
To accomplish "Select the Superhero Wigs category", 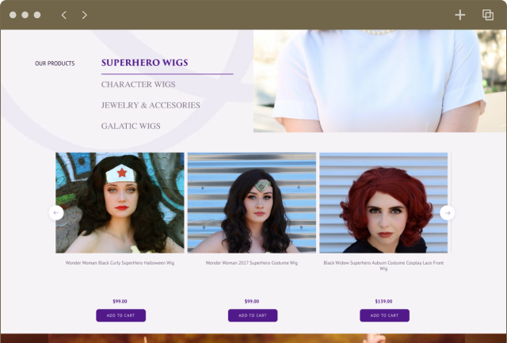I will pos(144,63).
